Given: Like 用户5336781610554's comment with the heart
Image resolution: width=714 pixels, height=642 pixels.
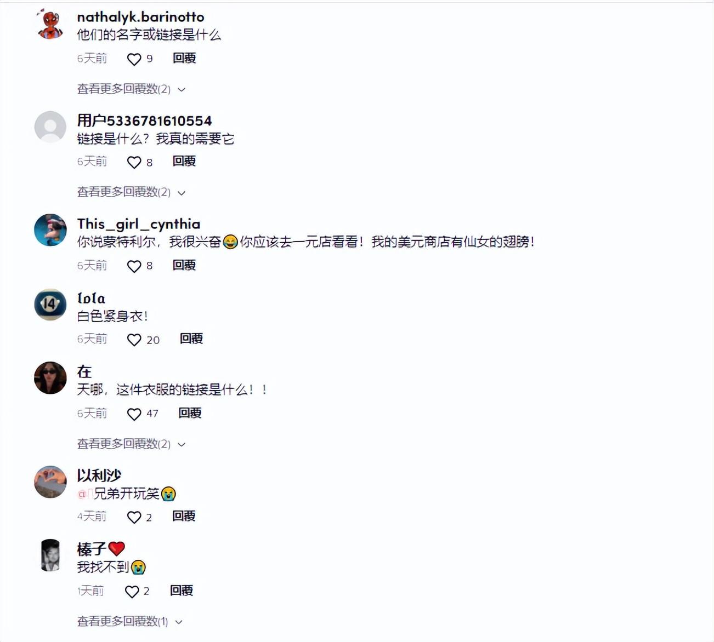Looking at the screenshot, I should (x=134, y=162).
